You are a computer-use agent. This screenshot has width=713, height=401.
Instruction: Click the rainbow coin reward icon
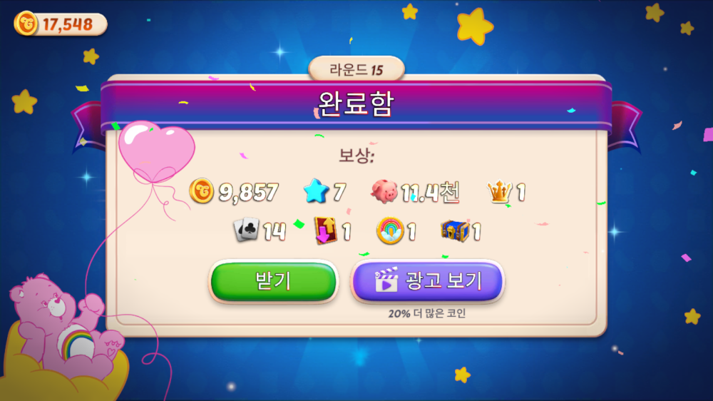(x=390, y=230)
